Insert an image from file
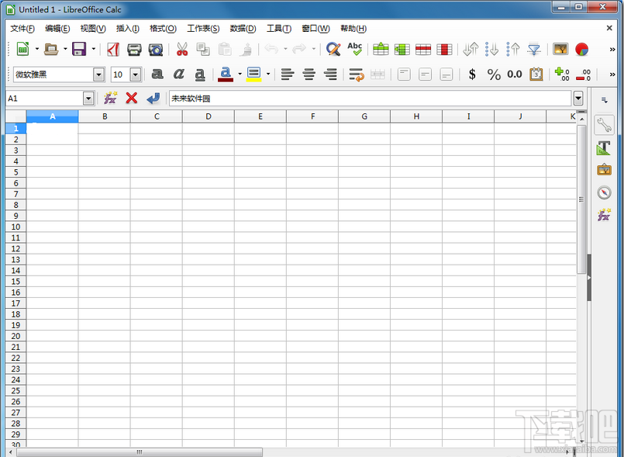 [x=559, y=48]
